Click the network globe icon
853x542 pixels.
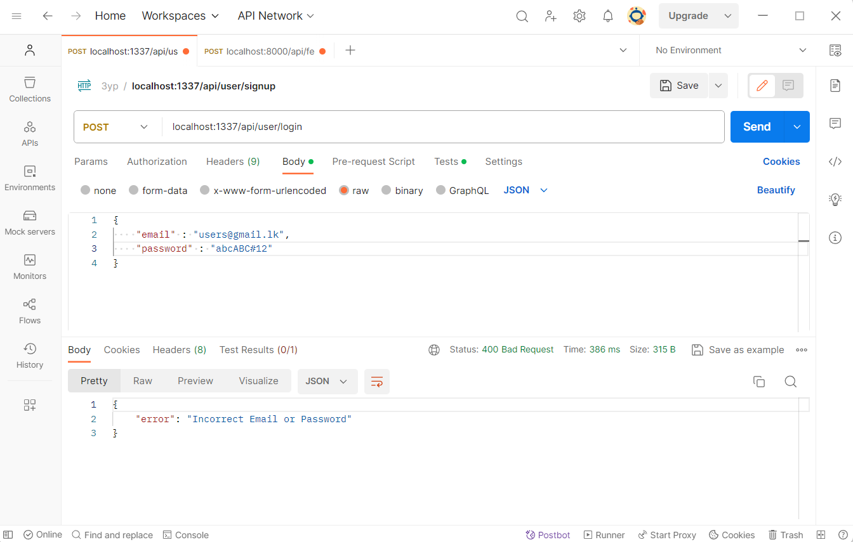(x=434, y=350)
